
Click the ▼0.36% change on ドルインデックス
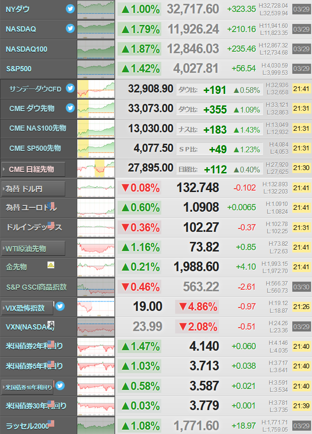tap(140, 228)
